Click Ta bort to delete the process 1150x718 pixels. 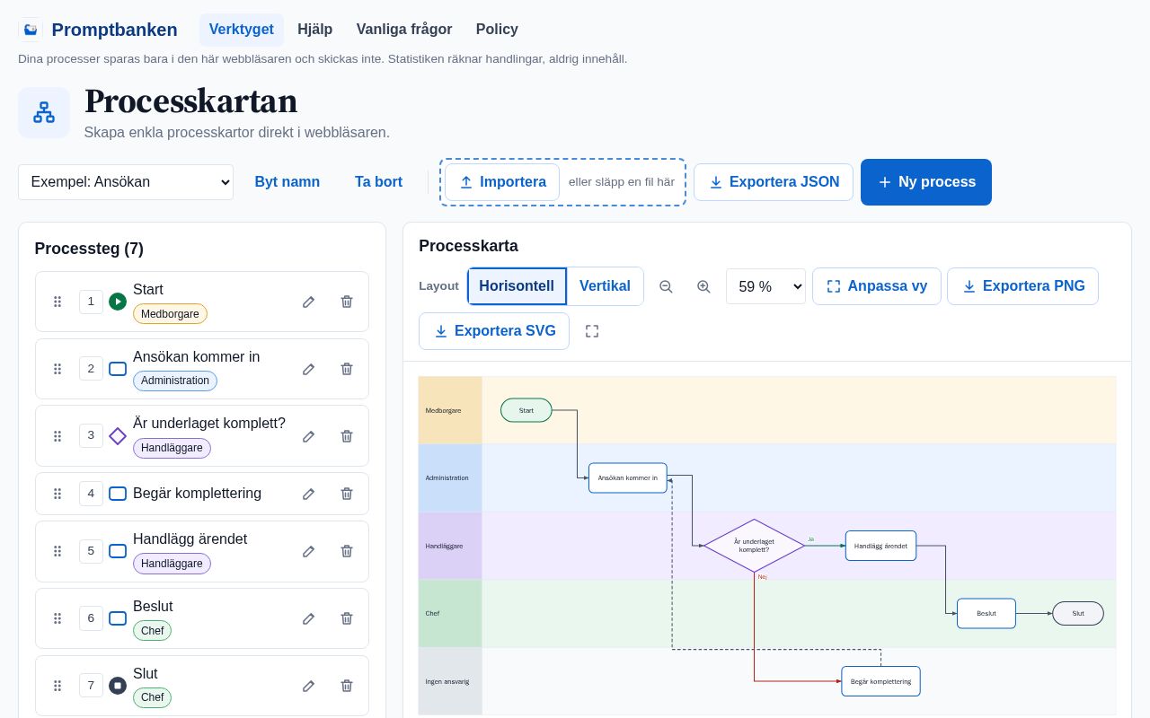pos(378,182)
